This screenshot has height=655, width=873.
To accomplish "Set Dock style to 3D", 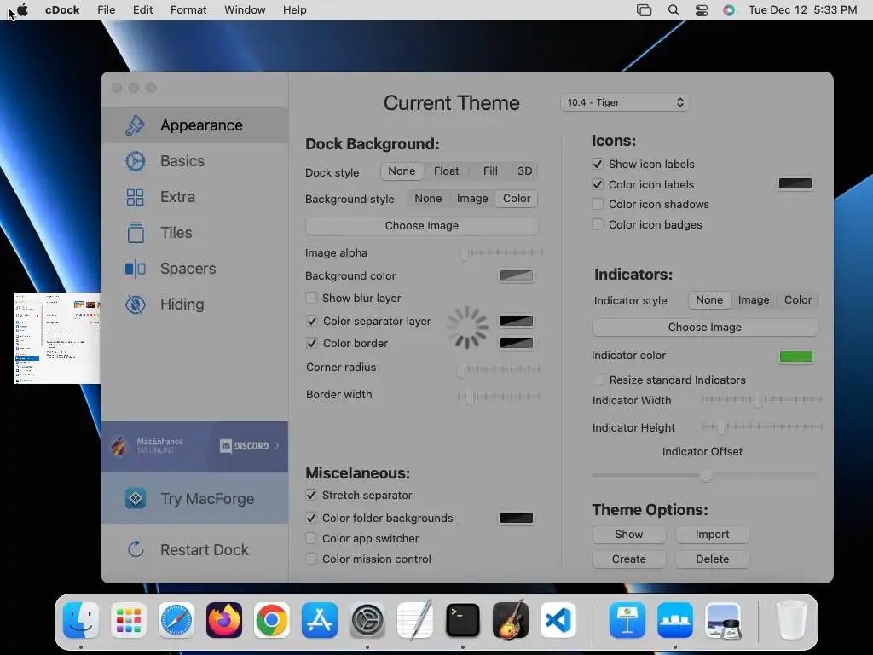I will pyautogui.click(x=524, y=171).
